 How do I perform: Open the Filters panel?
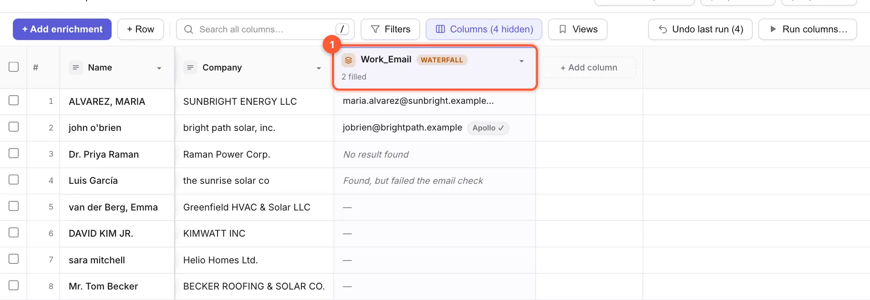click(x=390, y=29)
